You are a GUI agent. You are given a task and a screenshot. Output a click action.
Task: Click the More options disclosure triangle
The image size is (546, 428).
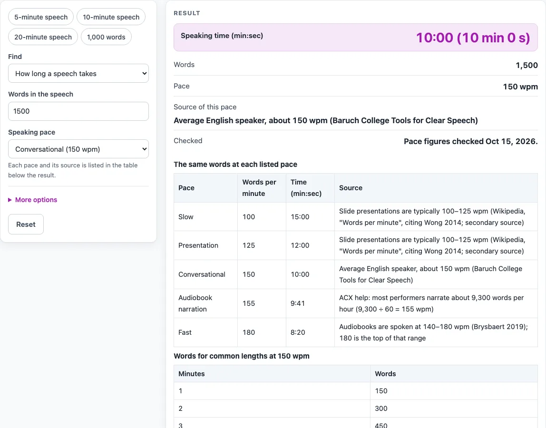click(10, 200)
